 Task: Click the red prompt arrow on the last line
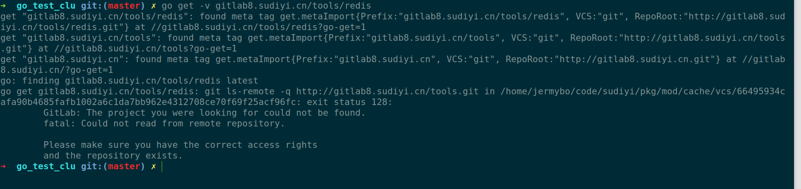tap(3, 166)
